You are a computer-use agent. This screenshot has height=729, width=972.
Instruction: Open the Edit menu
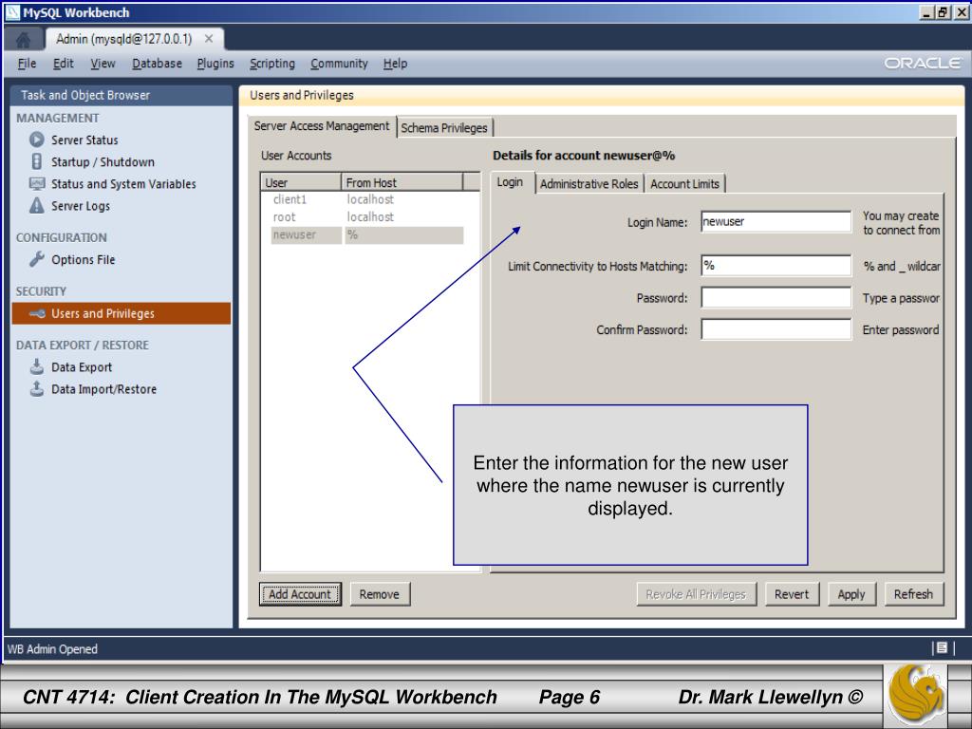pyautogui.click(x=64, y=64)
